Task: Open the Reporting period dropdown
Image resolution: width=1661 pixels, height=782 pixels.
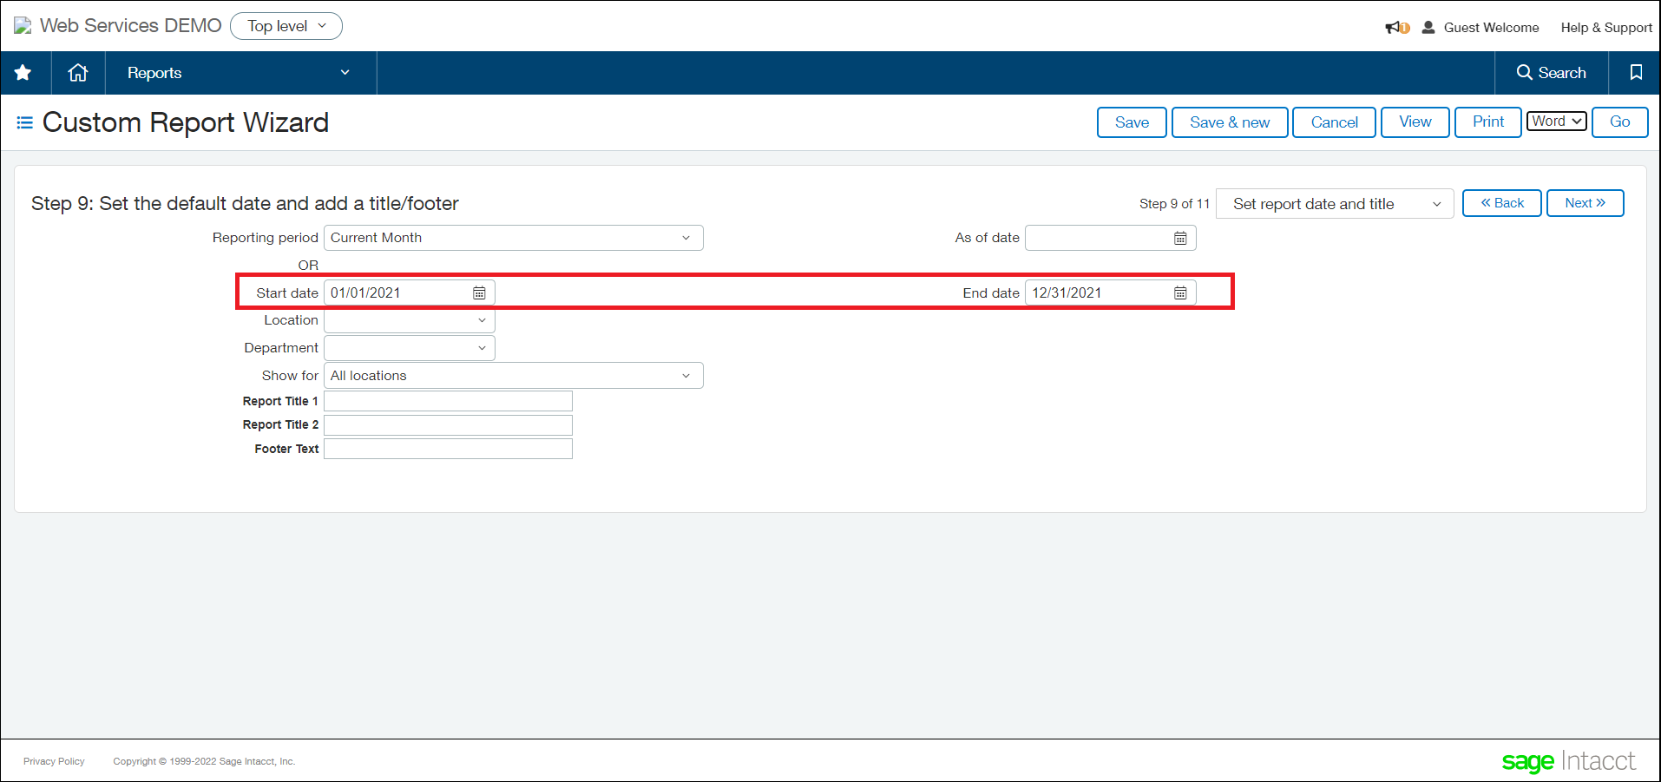Action: (x=513, y=238)
